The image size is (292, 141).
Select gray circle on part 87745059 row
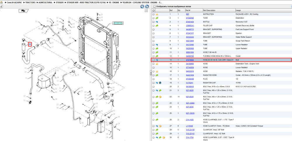(154, 68)
